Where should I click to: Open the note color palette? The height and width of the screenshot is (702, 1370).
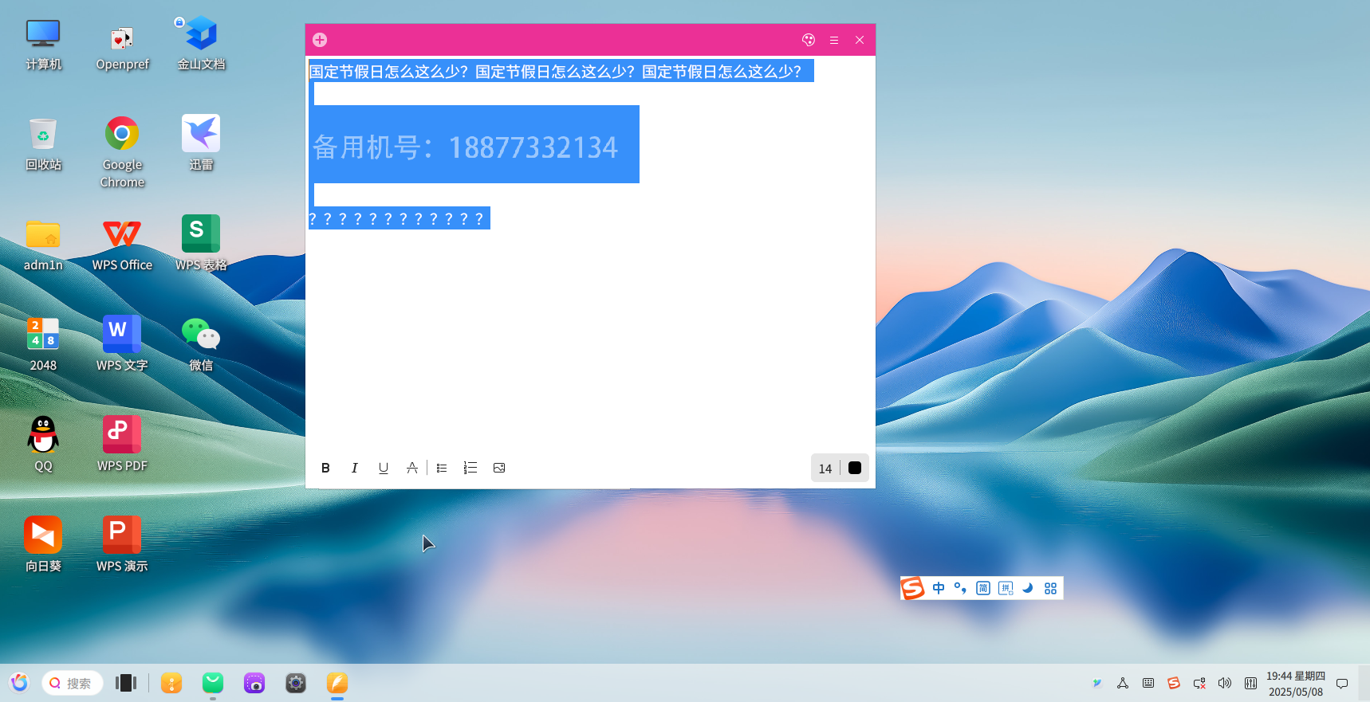809,40
